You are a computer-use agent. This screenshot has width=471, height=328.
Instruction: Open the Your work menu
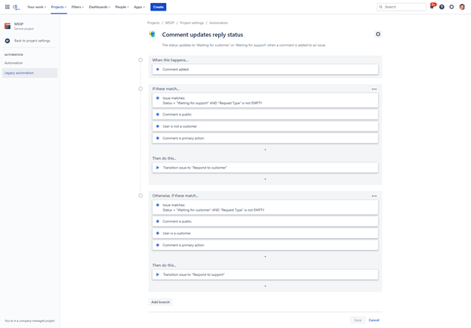(x=37, y=7)
